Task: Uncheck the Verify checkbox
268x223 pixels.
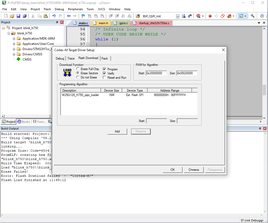Action: click(x=104, y=73)
